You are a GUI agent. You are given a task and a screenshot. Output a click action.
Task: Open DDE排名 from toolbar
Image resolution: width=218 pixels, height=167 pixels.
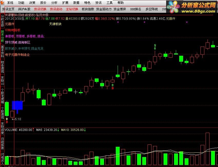pyautogui.click(x=136, y=9)
